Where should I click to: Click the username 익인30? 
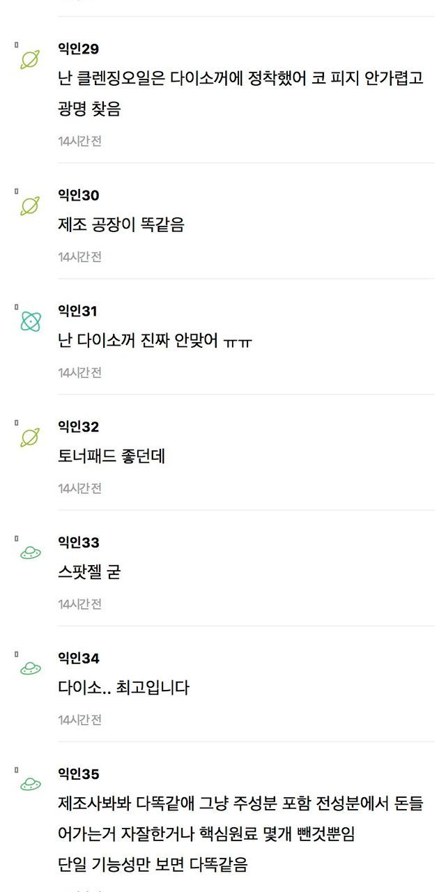pyautogui.click(x=78, y=195)
